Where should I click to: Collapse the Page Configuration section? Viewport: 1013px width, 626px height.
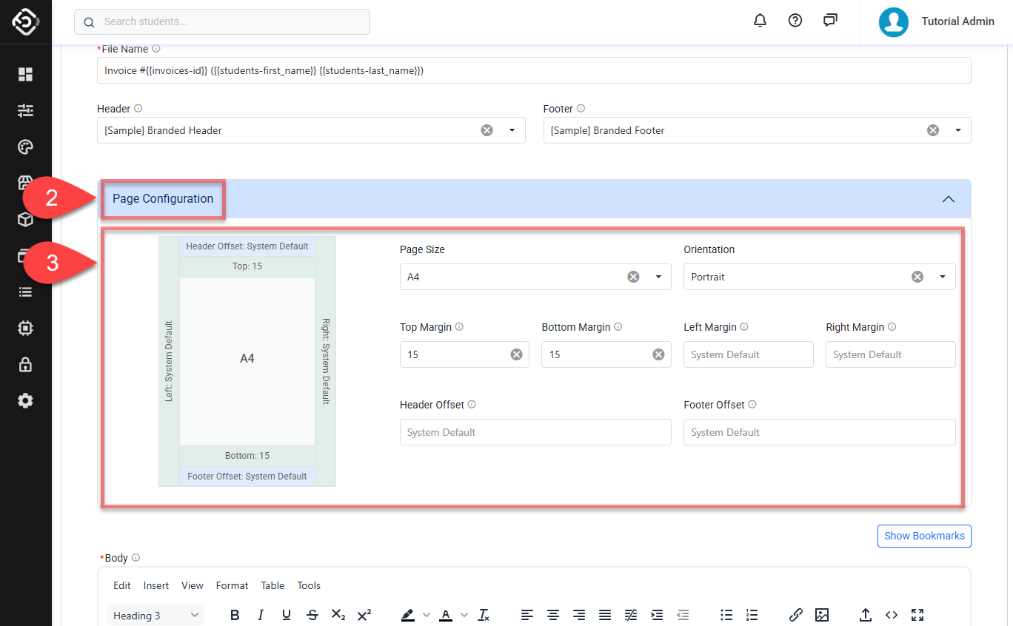pyautogui.click(x=948, y=199)
